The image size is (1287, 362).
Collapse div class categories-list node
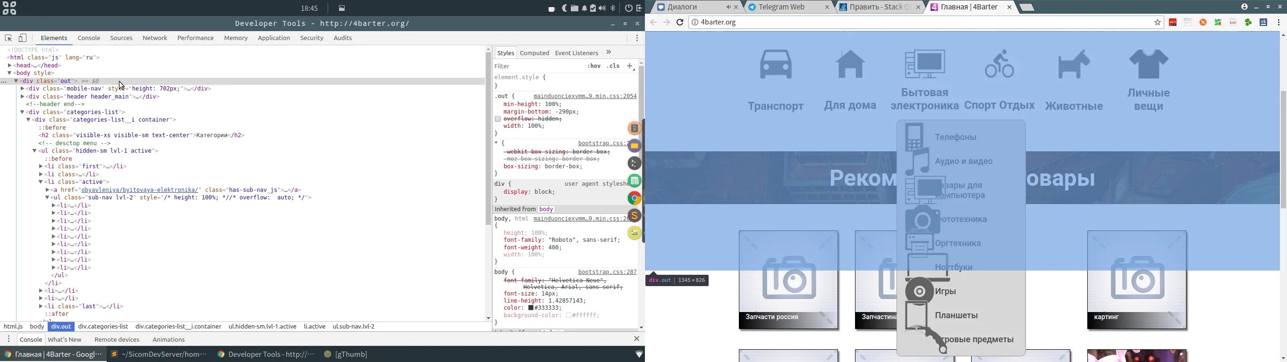tap(23, 112)
